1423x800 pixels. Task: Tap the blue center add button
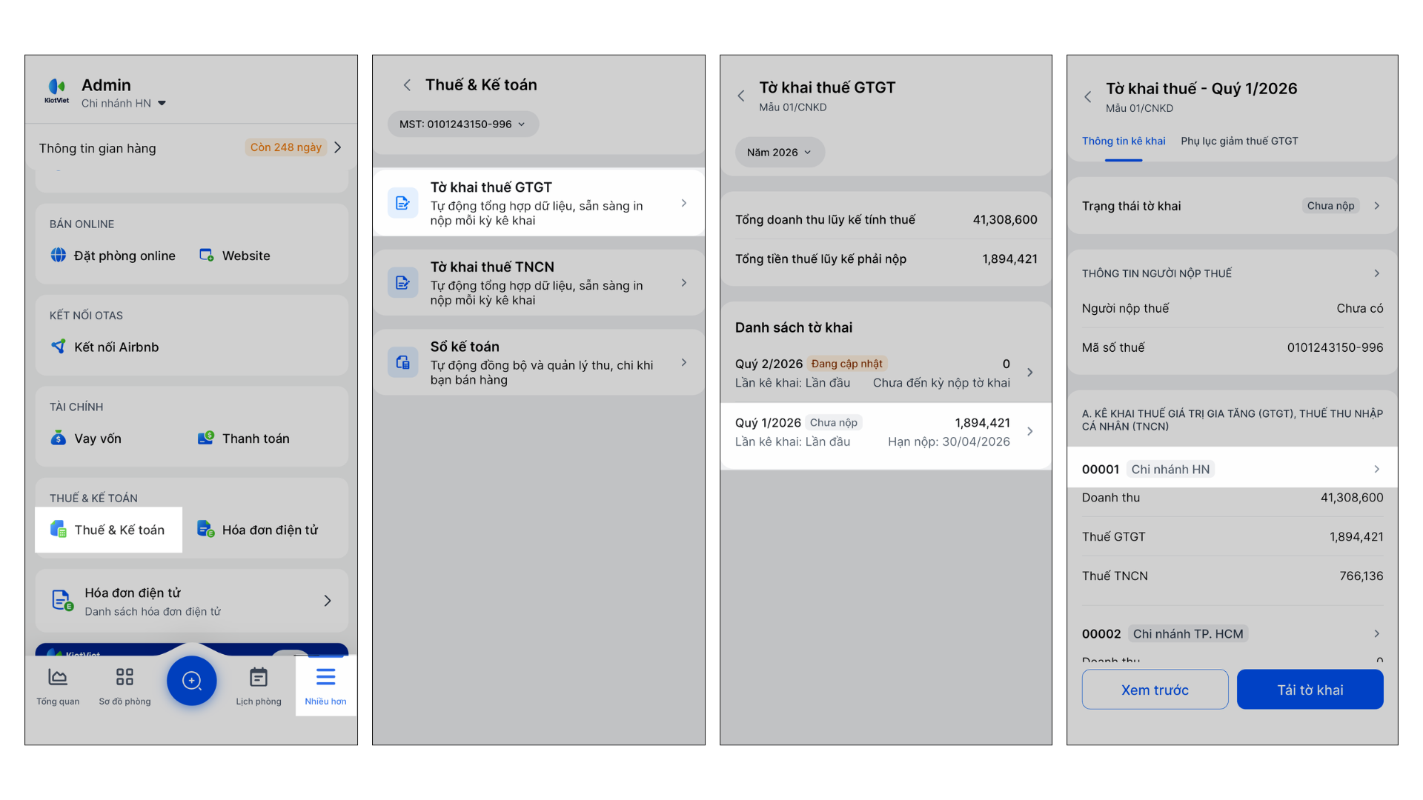pyautogui.click(x=191, y=680)
